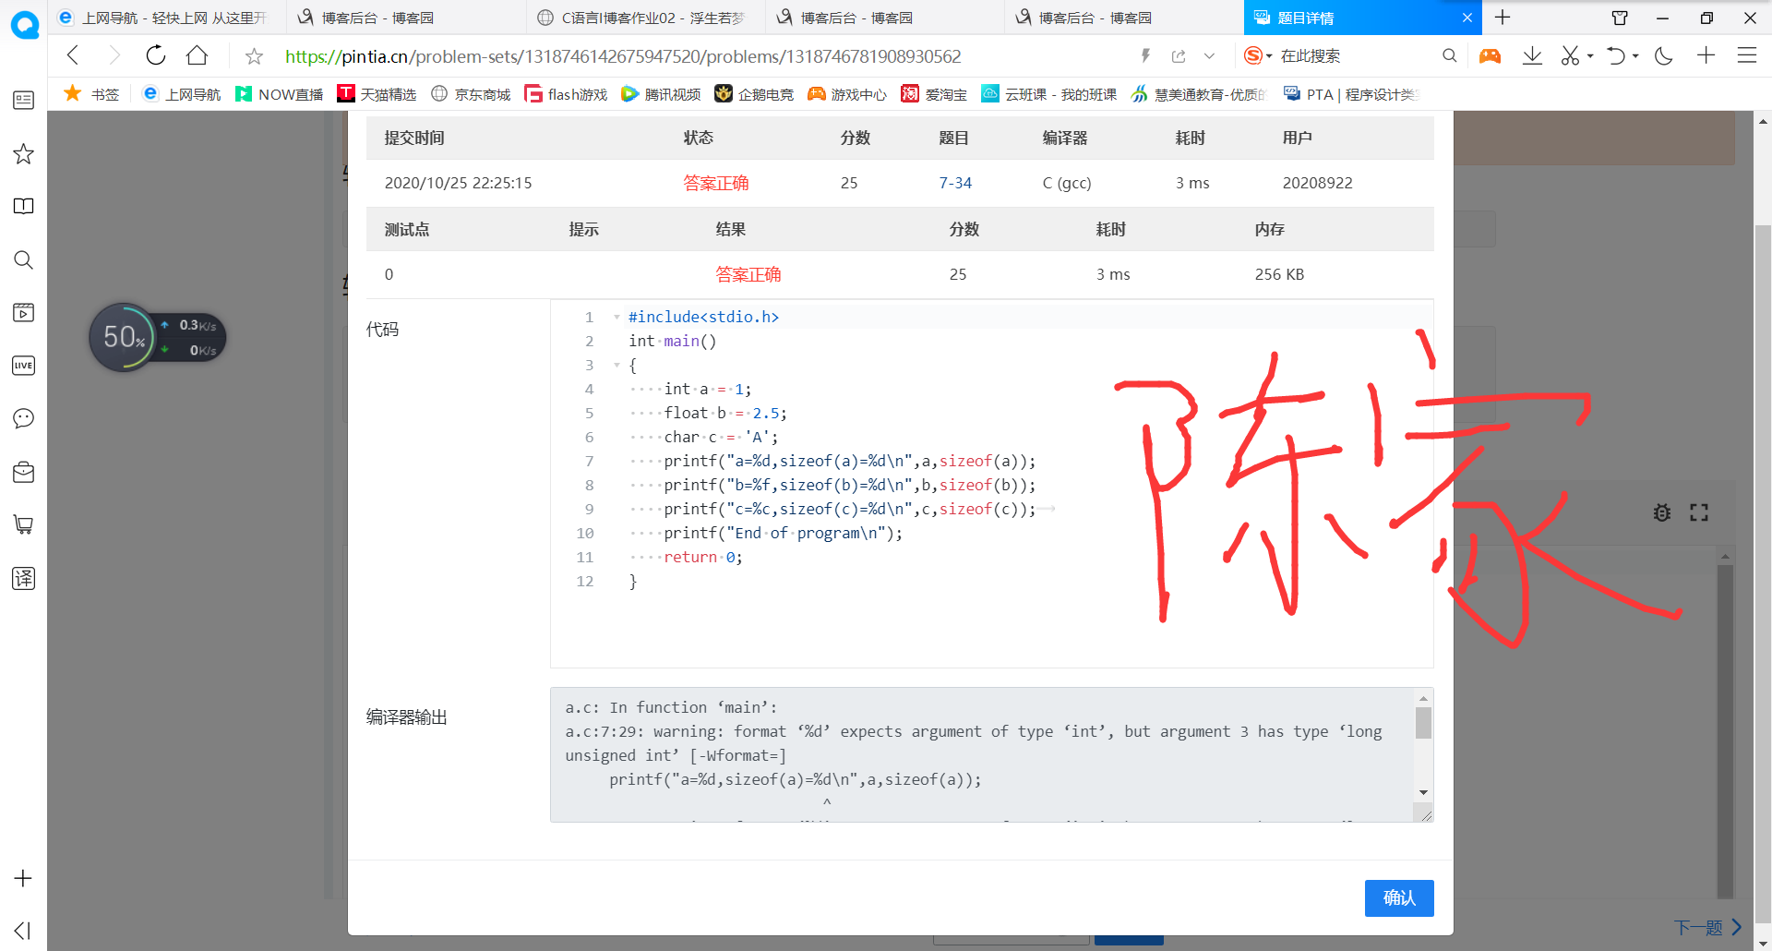Collapse the sidebar with bottom arrow icon
The width and height of the screenshot is (1772, 951).
click(24, 931)
